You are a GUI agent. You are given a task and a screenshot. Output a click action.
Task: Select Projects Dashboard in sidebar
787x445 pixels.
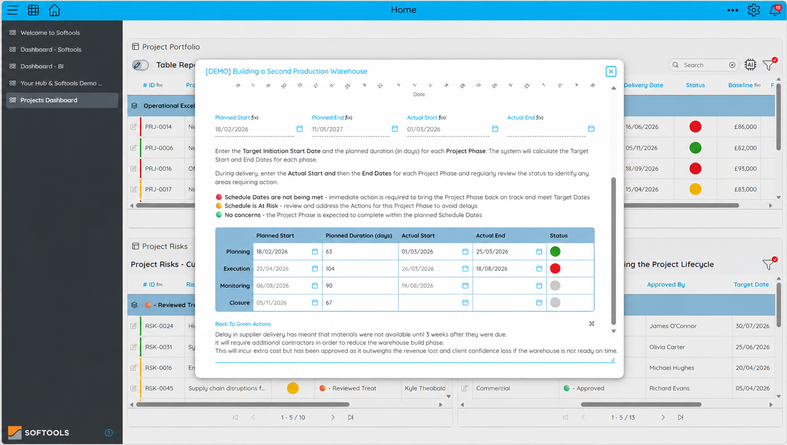(x=62, y=100)
